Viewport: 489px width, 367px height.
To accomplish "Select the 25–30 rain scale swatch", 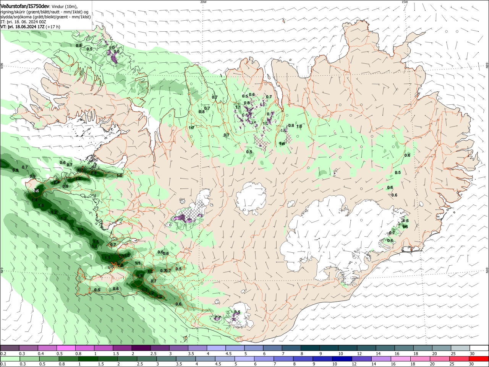I will pyautogui.click(x=460, y=359).
